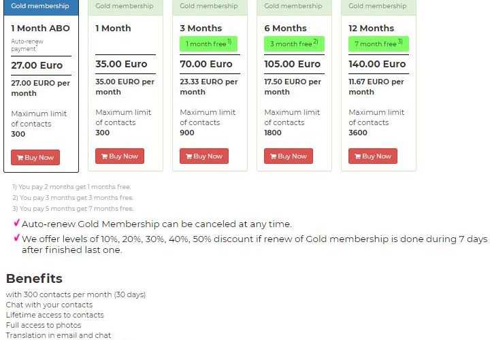Buy the 70.00 Euro 3 Months plan
This screenshot has height=340, width=490.
(204, 156)
